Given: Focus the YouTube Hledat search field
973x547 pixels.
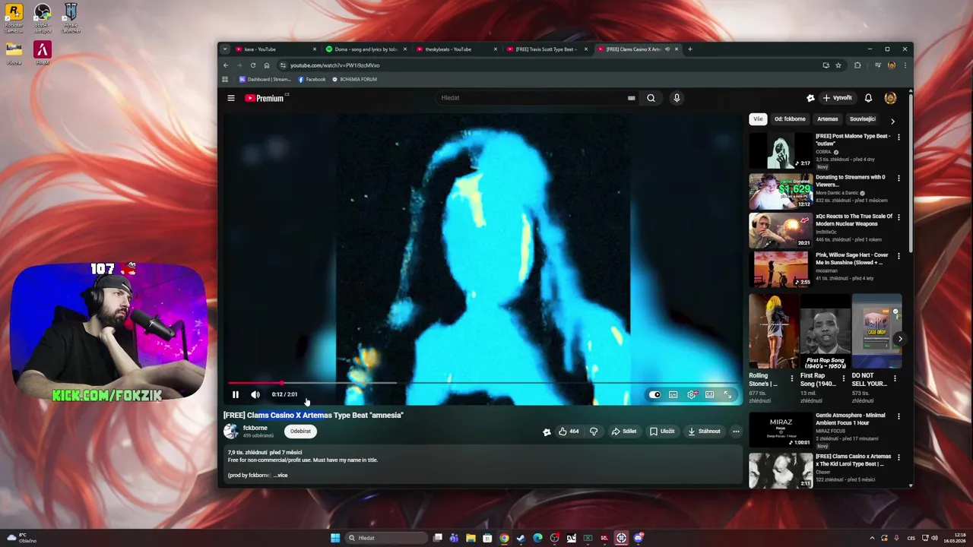Looking at the screenshot, I should tap(532, 98).
